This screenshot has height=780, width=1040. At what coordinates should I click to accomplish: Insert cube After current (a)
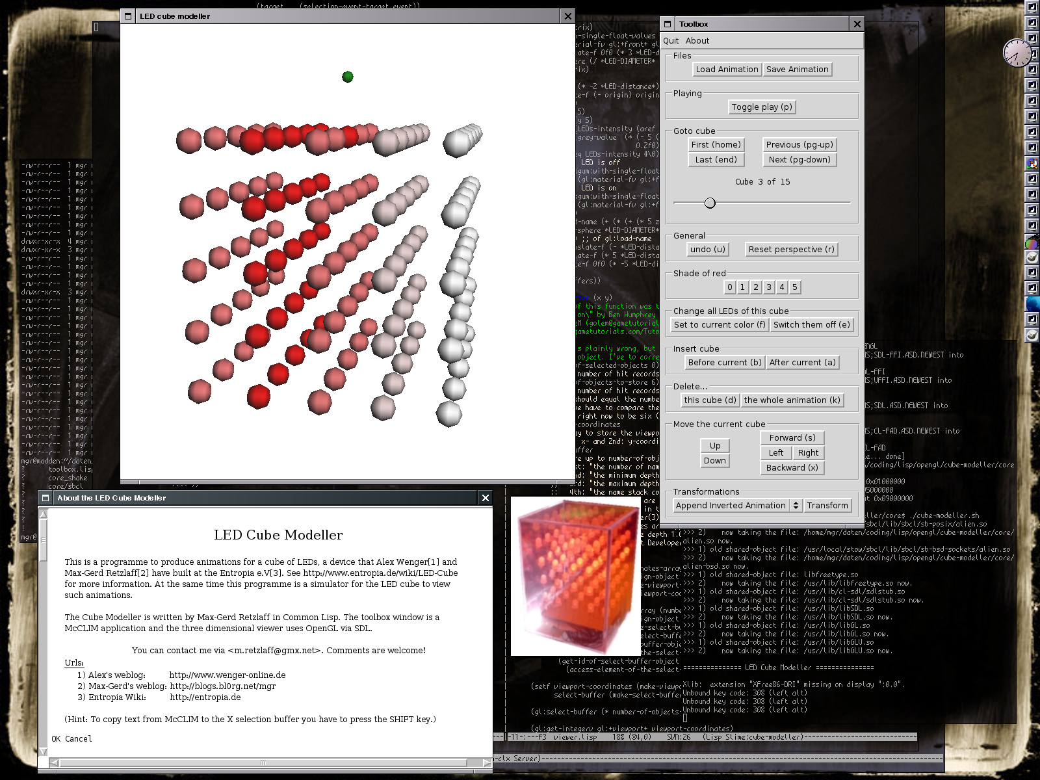click(802, 363)
